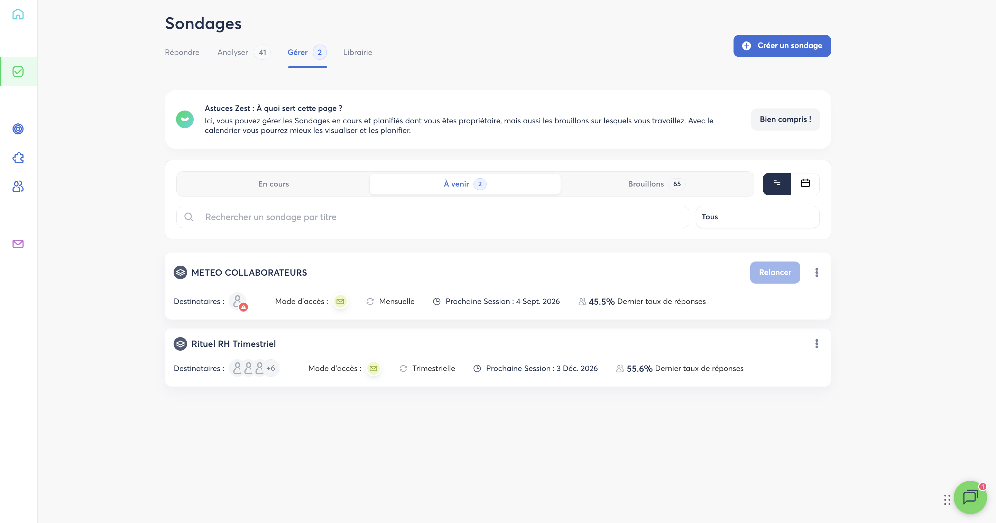Focus the survey title search field

tap(432, 217)
